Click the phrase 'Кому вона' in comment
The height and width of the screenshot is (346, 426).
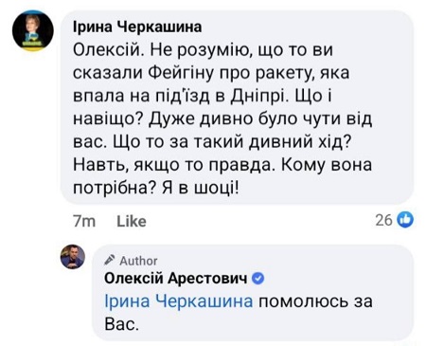pos(327,165)
